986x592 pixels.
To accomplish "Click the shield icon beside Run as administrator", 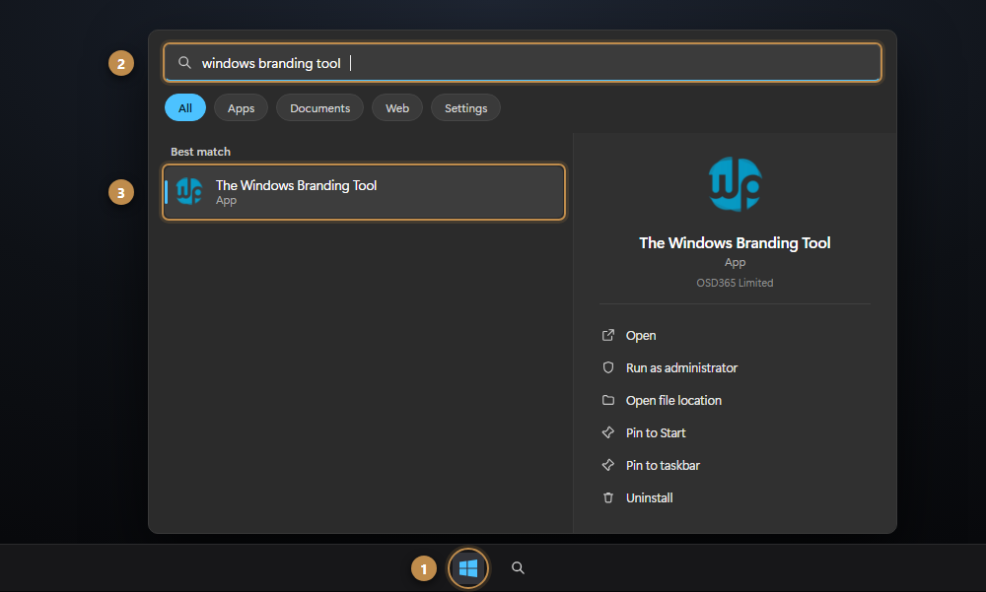I will pyautogui.click(x=608, y=367).
